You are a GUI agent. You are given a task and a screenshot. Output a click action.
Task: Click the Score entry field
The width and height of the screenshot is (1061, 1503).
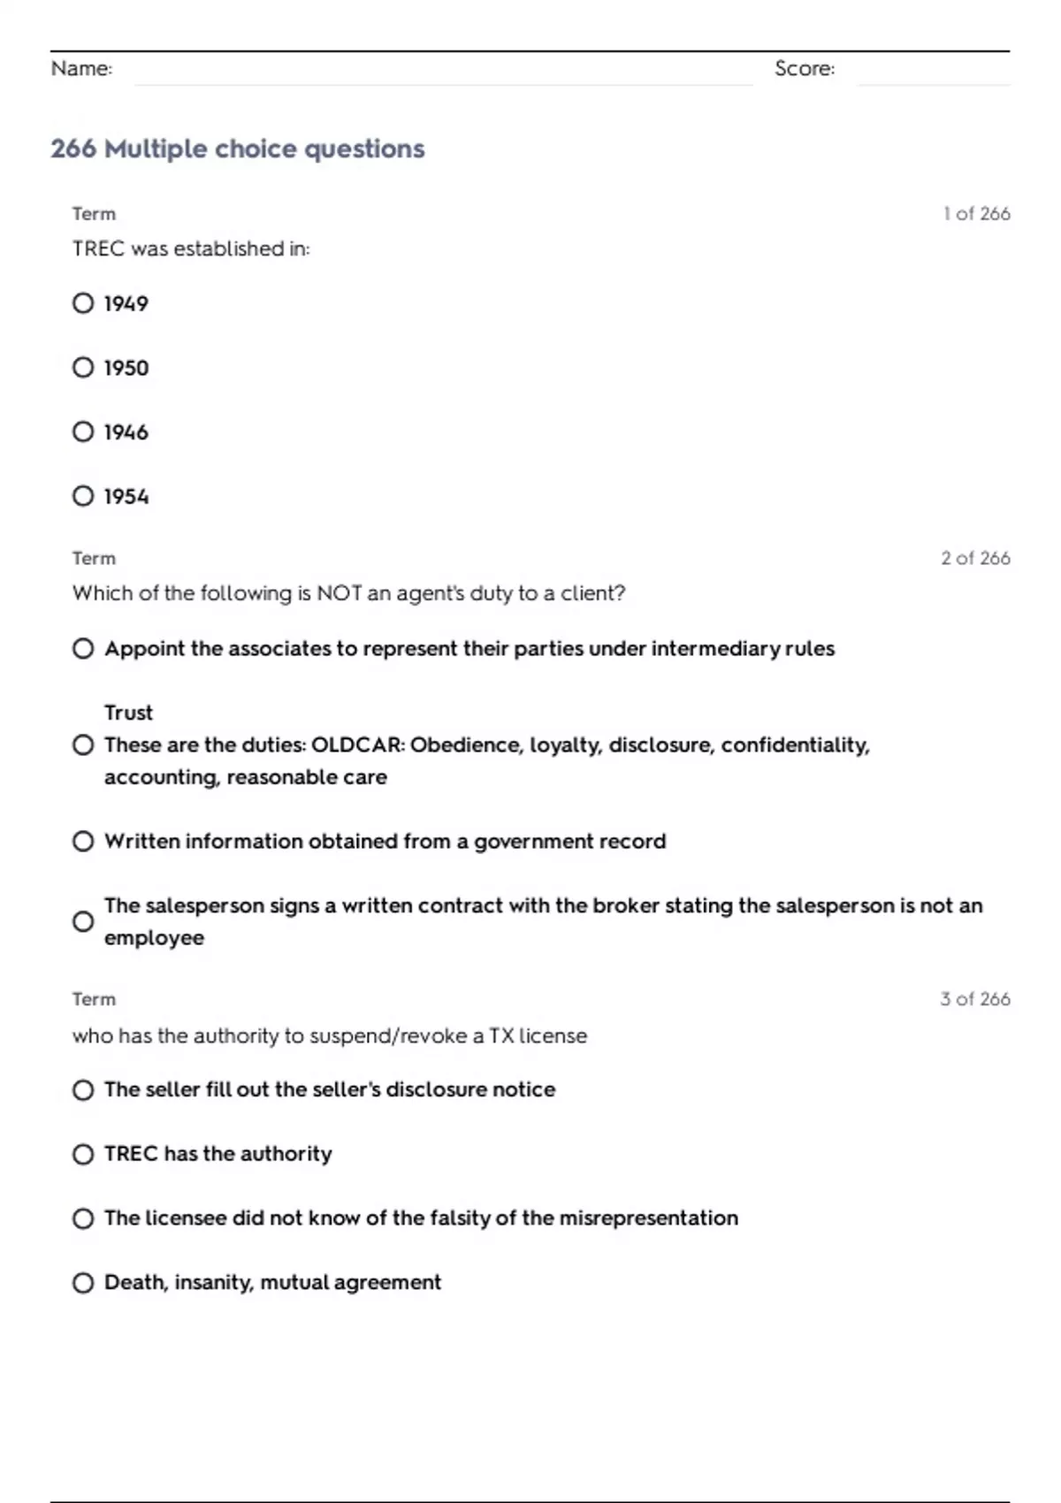click(933, 71)
